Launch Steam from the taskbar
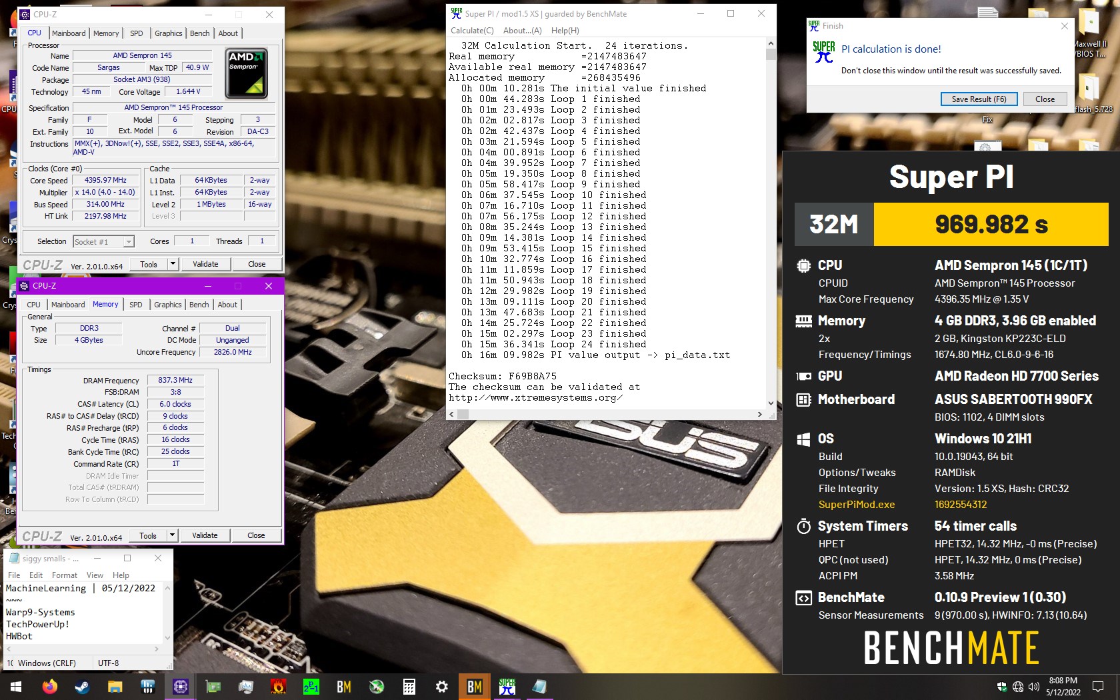The height and width of the screenshot is (700, 1120). [x=82, y=687]
